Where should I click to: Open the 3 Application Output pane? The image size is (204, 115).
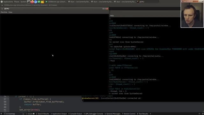(x=59, y=114)
